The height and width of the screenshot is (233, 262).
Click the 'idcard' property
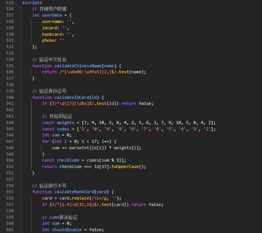tap(49, 28)
